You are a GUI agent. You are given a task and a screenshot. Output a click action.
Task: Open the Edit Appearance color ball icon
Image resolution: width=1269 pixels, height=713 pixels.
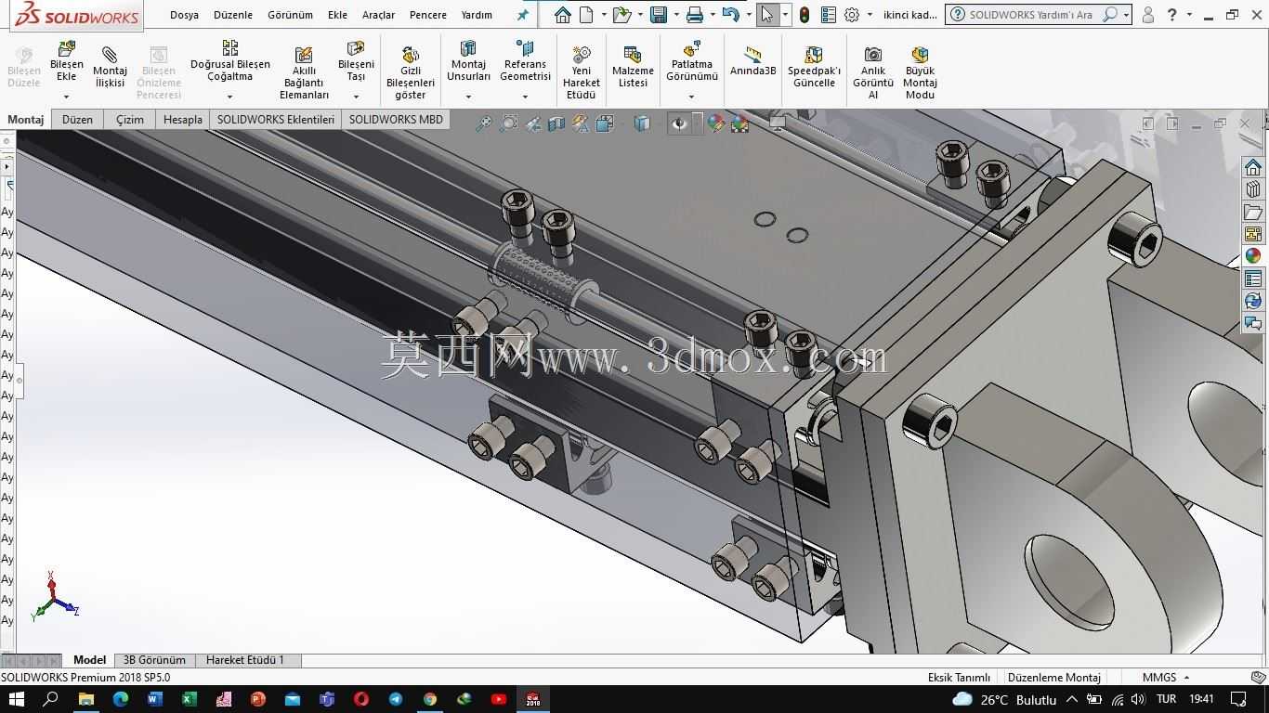(x=715, y=123)
